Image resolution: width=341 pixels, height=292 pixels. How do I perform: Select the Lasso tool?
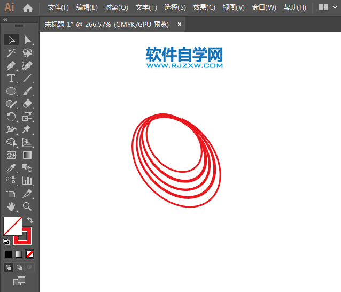[x=27, y=52]
